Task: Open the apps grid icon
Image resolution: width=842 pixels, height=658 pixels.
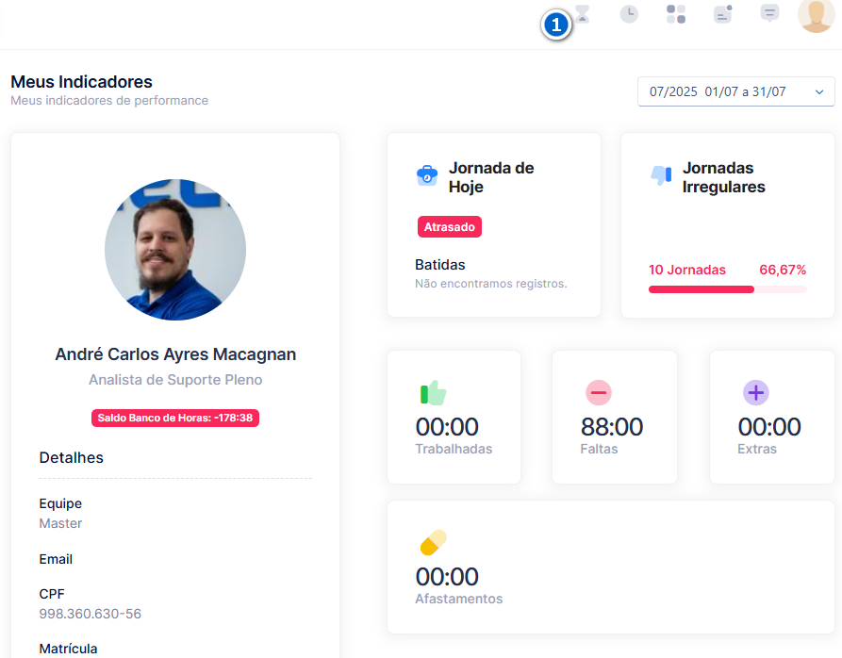Action: click(675, 14)
